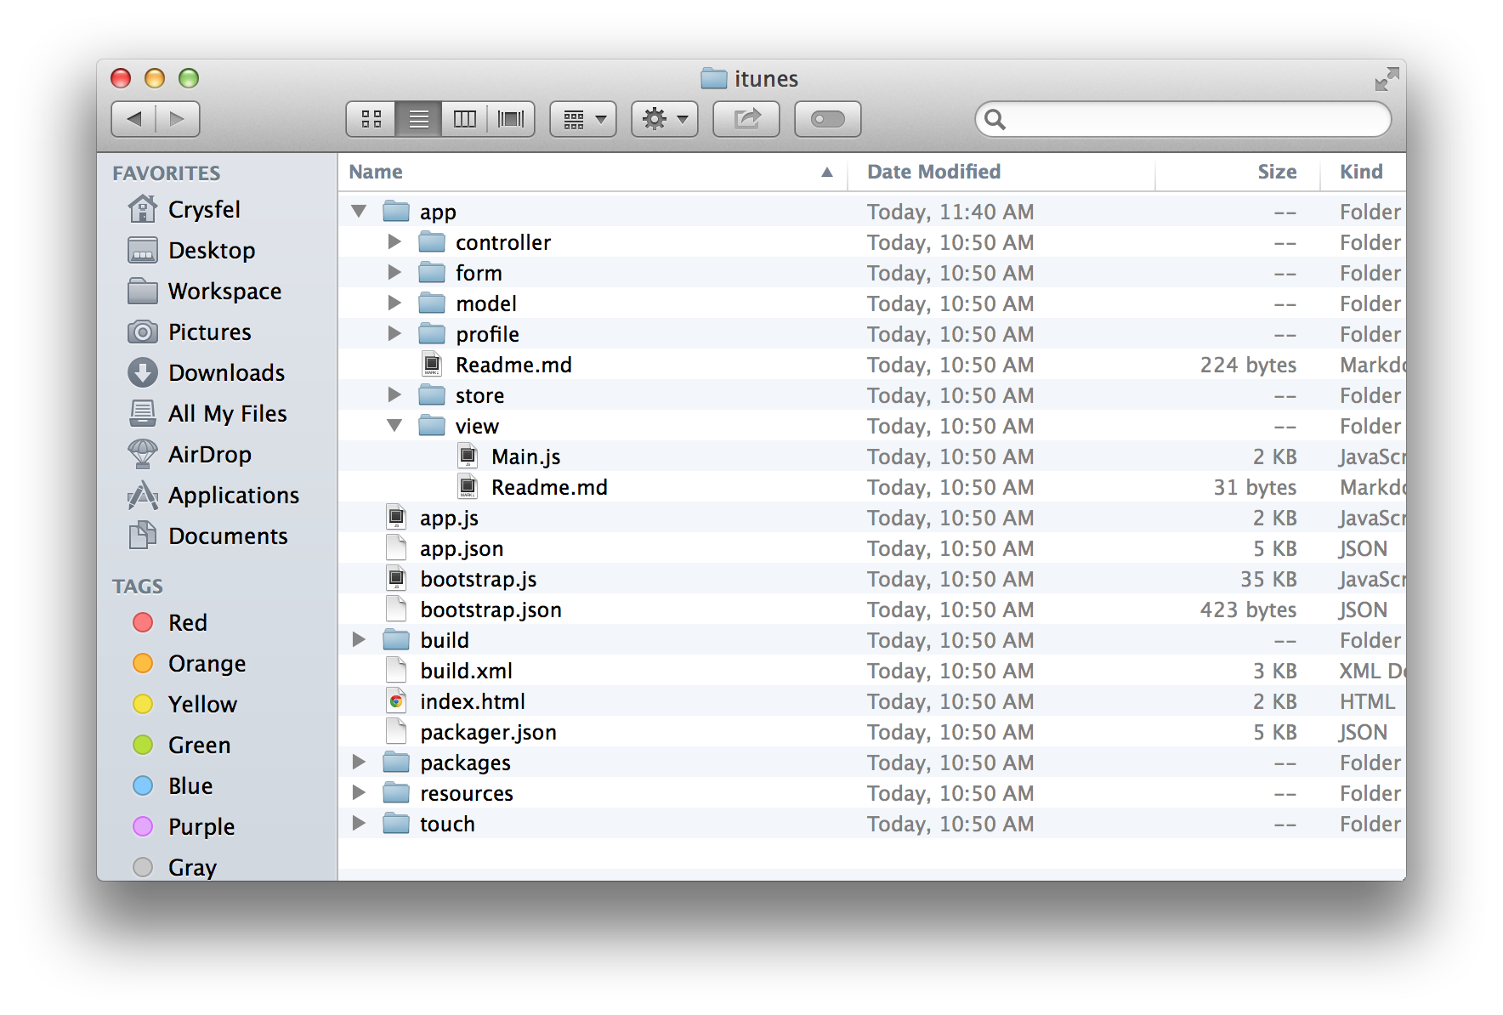Filter by the Purple tag
1503x1015 pixels.
[x=184, y=826]
